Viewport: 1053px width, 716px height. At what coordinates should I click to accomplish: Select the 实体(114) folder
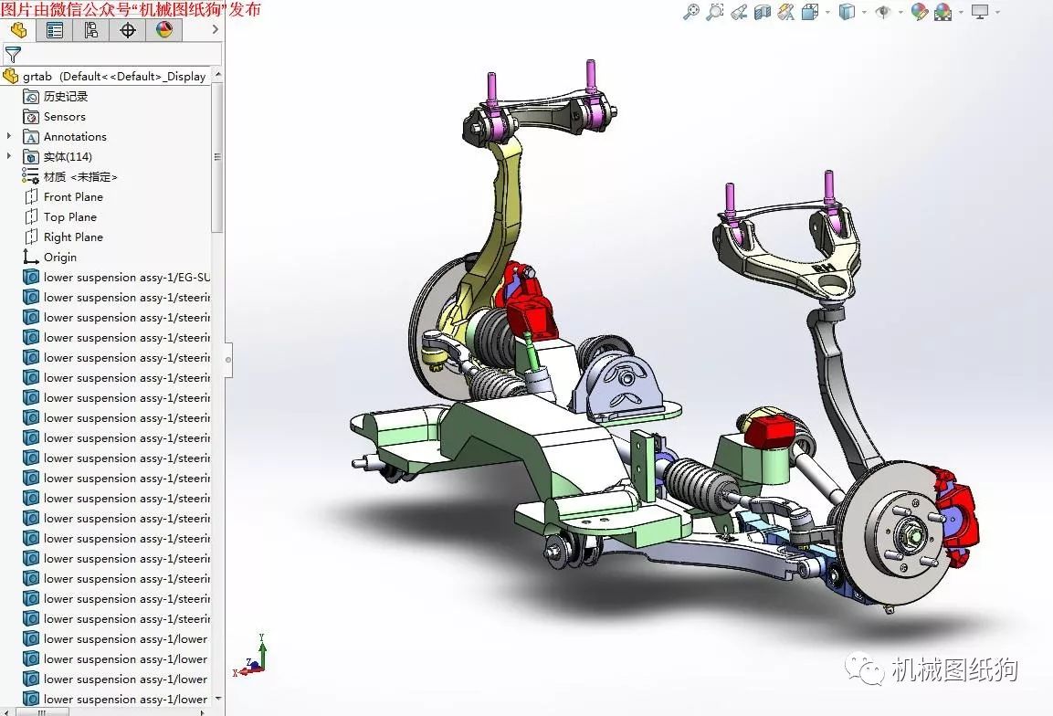click(58, 157)
